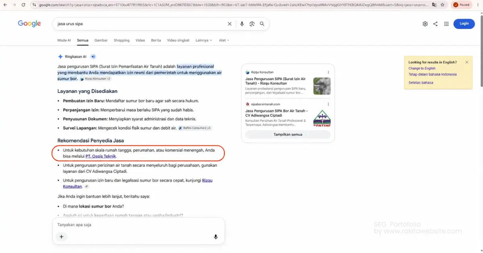Expand the Alat dropdown
The image size is (483, 253).
point(224,40)
